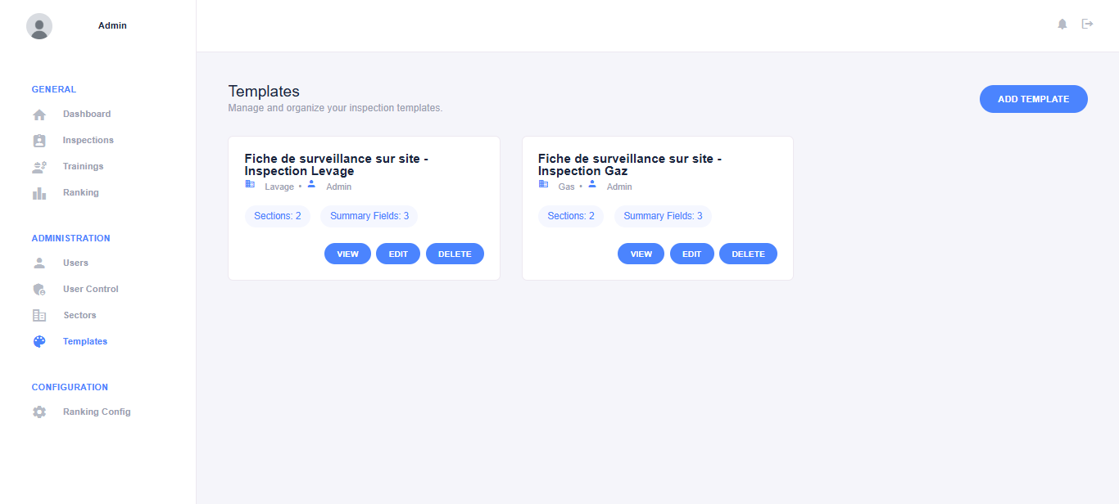Delete the Inspection Gaz template
This screenshot has width=1119, height=504.
coord(748,254)
